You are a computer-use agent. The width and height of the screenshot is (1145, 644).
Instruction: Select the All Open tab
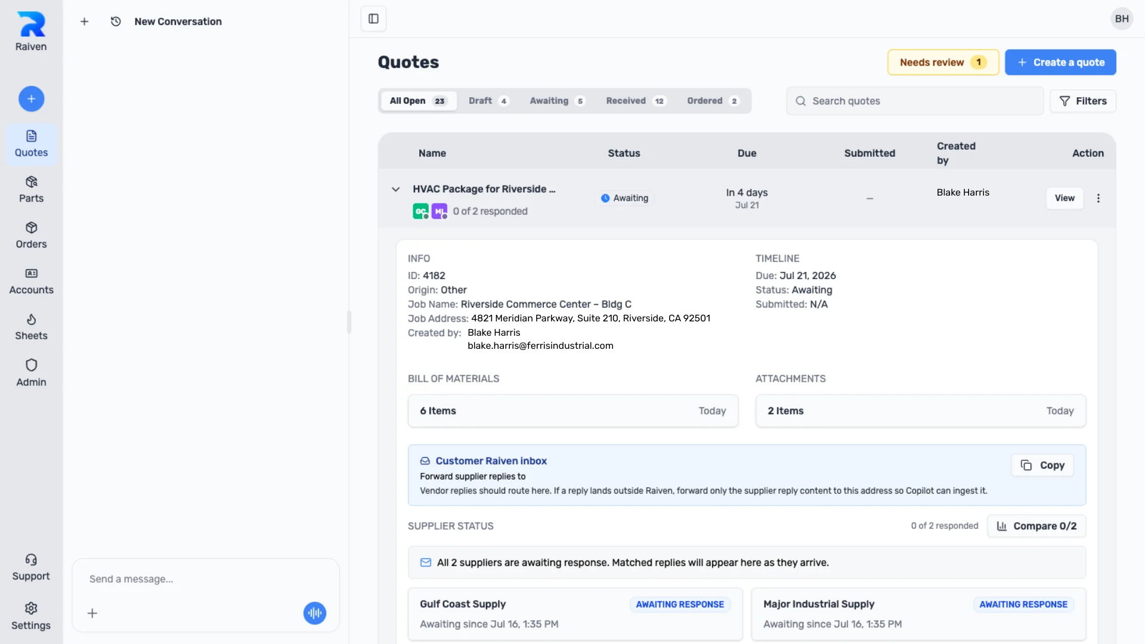[418, 101]
